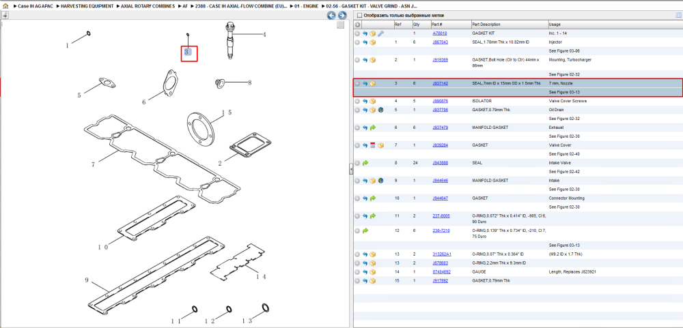The width and height of the screenshot is (683, 328).
Task: Click the 'ISOLATOR' part description
Action: tap(482, 101)
